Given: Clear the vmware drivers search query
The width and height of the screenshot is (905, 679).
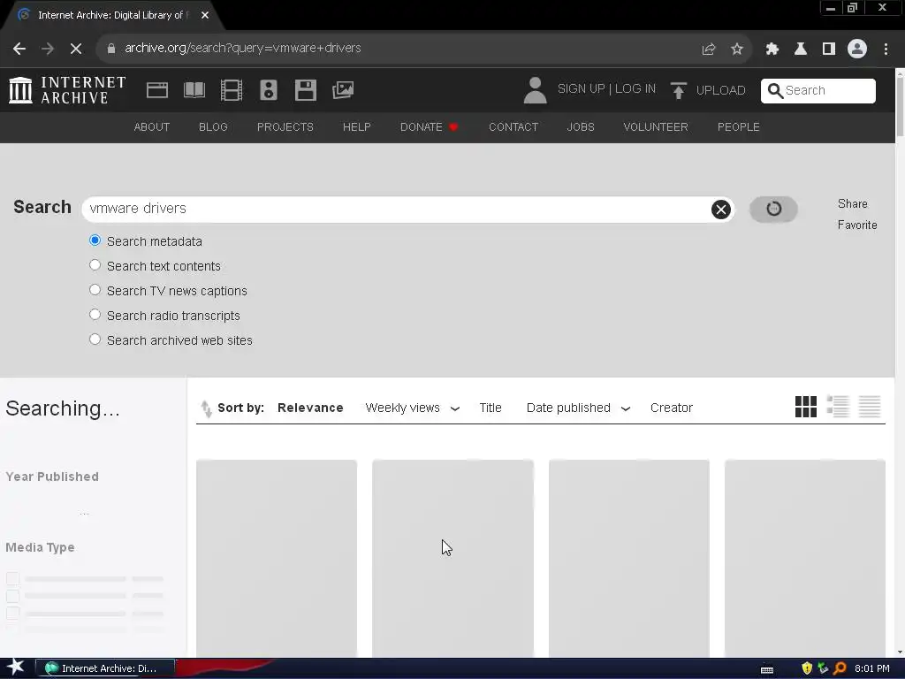Looking at the screenshot, I should pos(721,209).
